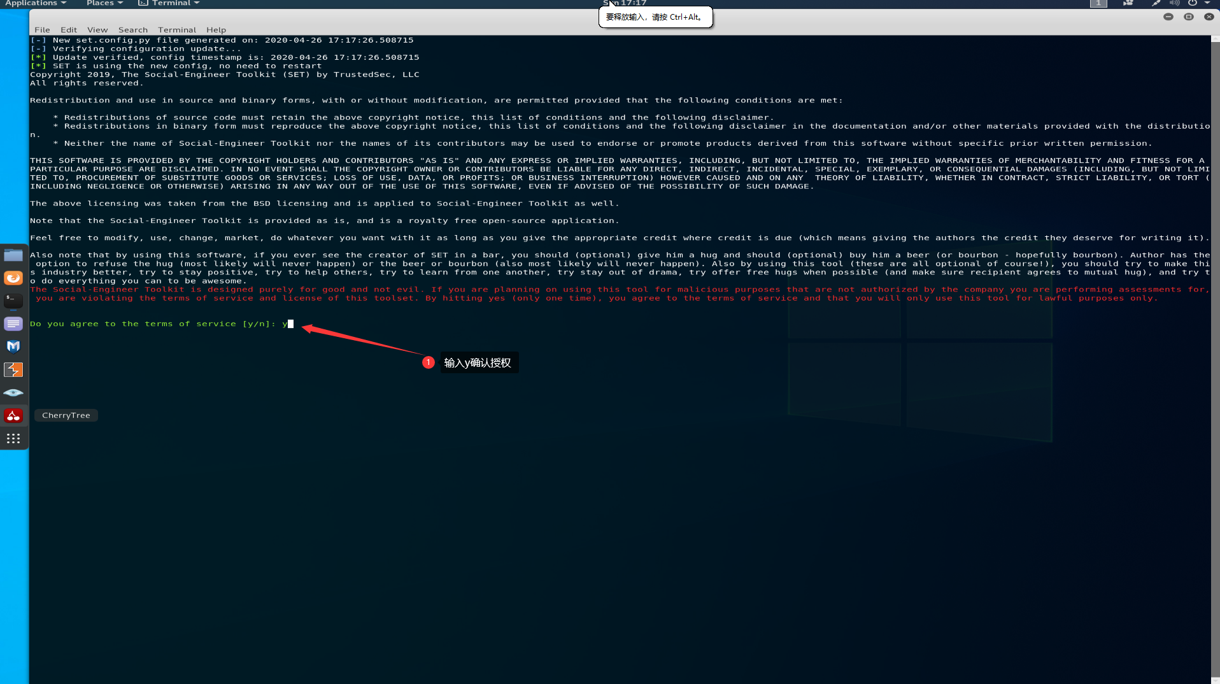Open the text editor dock icon

pos(13,324)
